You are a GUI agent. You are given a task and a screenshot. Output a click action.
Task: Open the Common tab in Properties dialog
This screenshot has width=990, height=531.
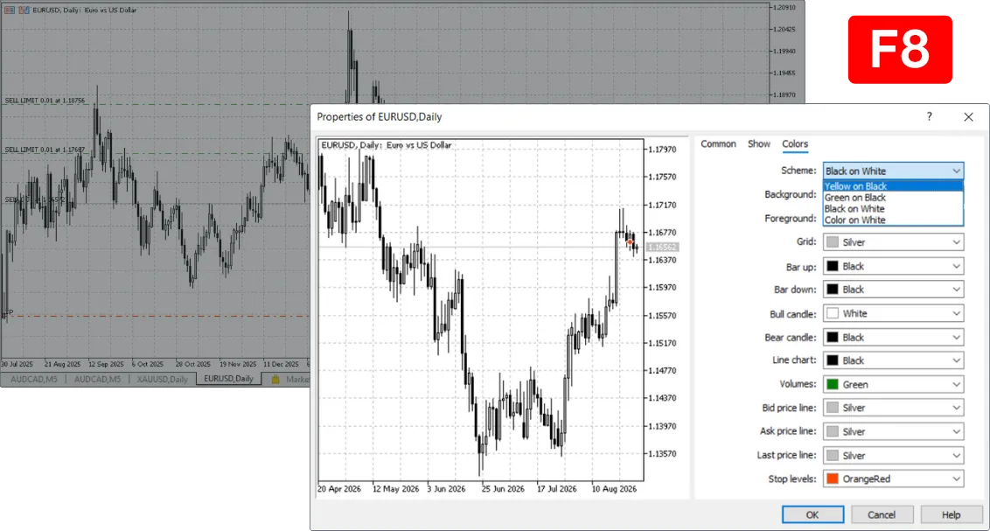click(x=718, y=144)
